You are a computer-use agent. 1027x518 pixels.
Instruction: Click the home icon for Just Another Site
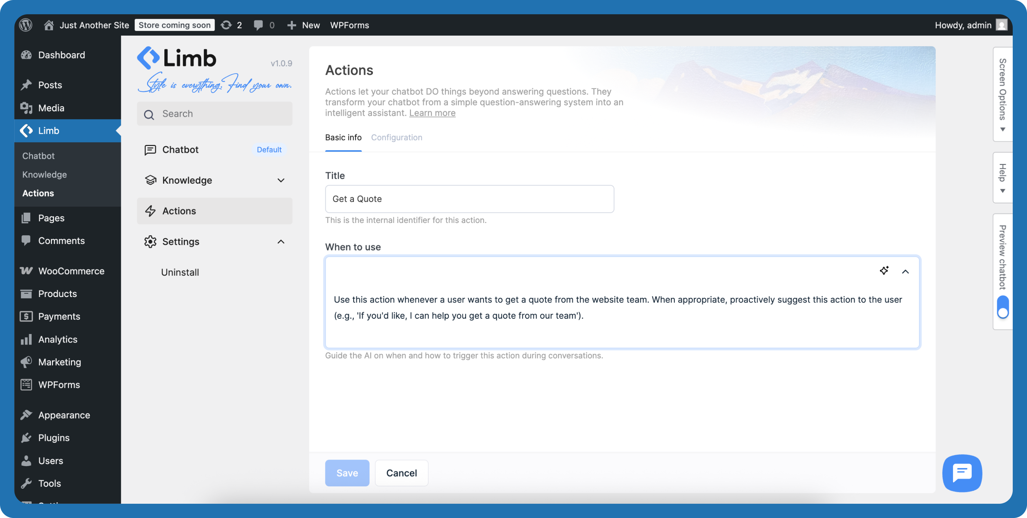(x=49, y=25)
